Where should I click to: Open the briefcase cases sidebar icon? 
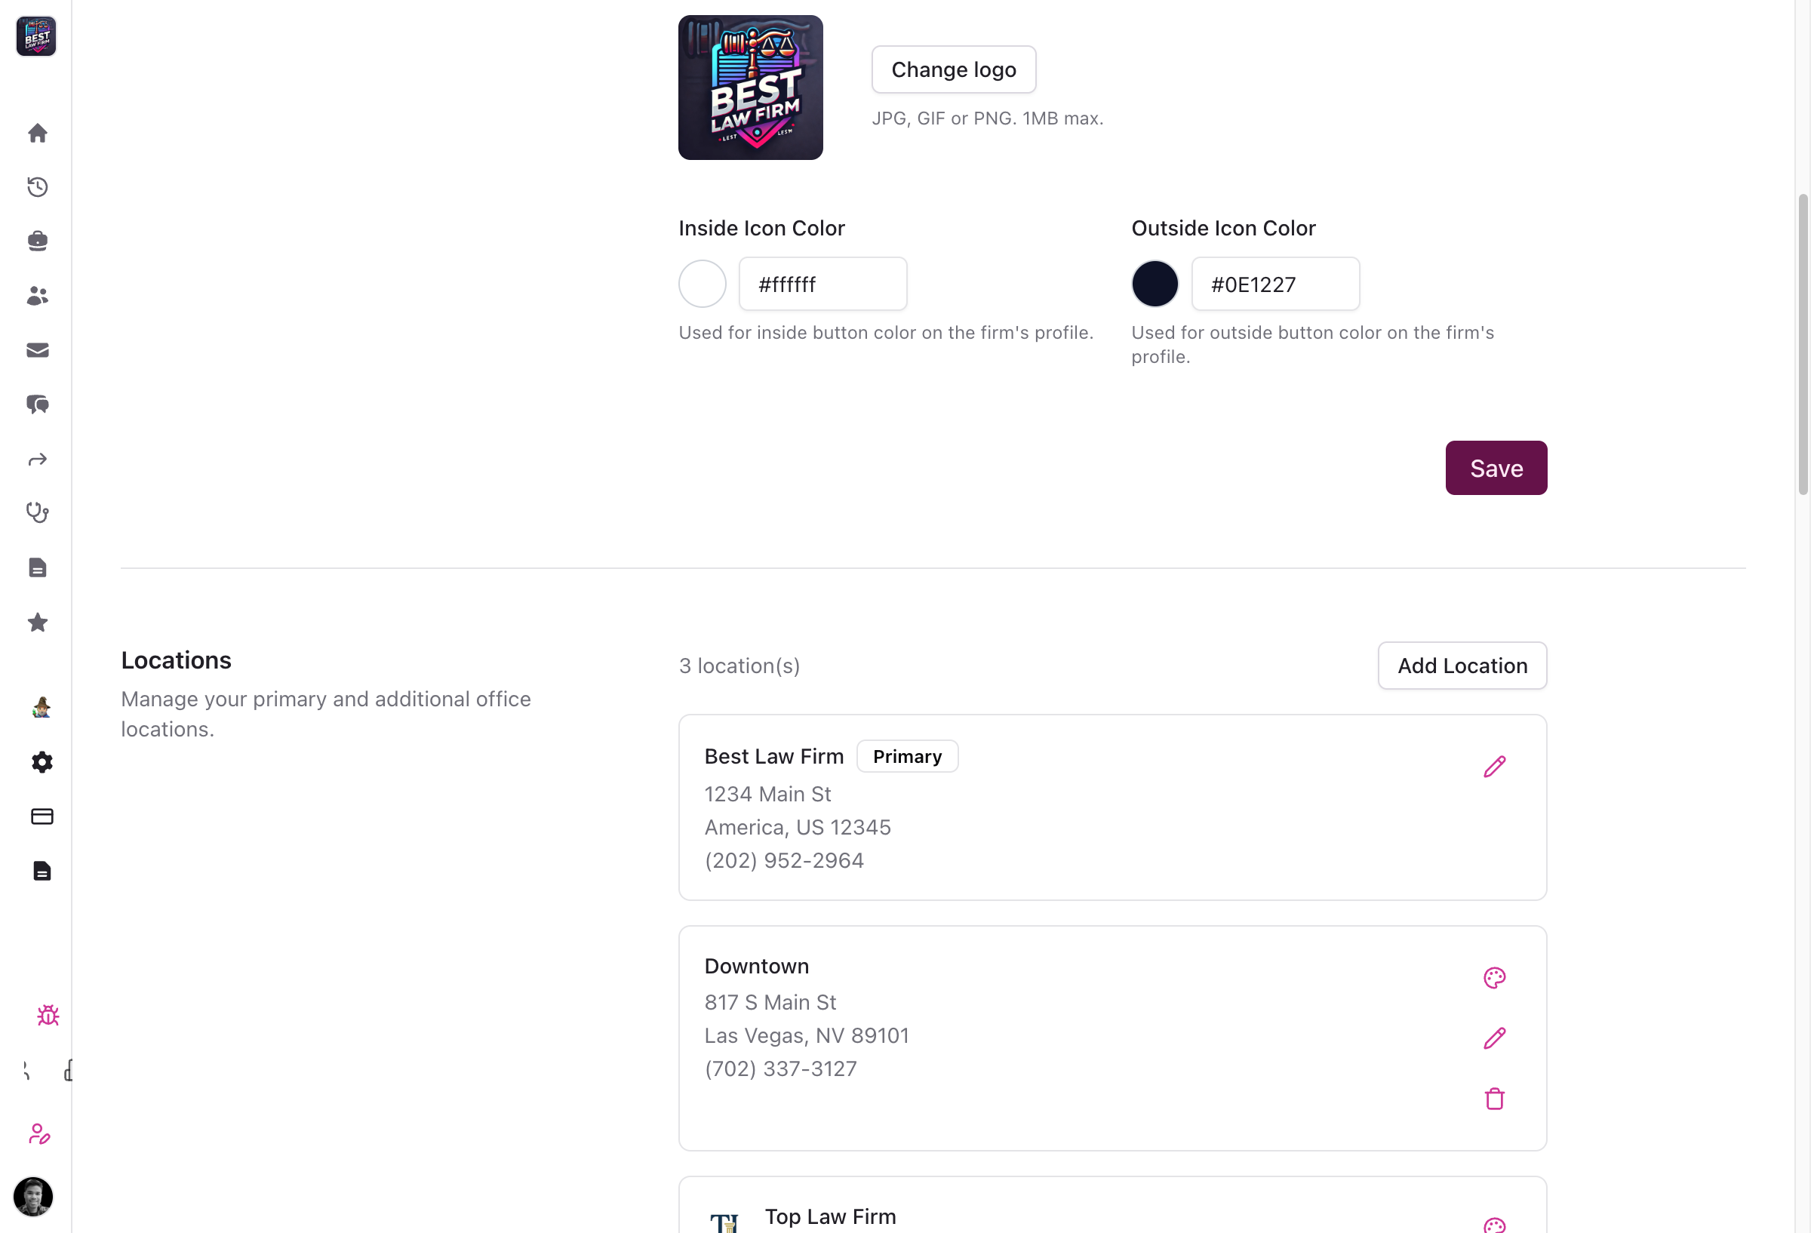pos(38,241)
